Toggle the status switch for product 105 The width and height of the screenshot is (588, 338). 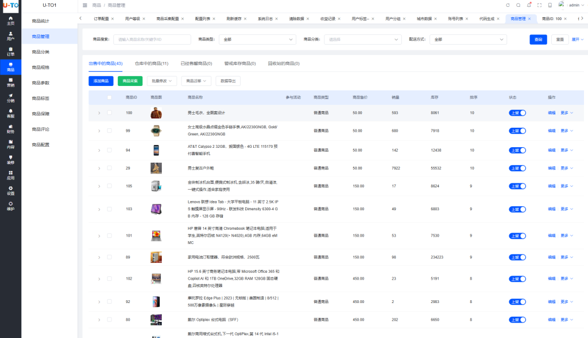click(517, 186)
